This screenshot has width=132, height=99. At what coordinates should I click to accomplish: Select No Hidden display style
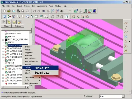[x=62, y=16]
